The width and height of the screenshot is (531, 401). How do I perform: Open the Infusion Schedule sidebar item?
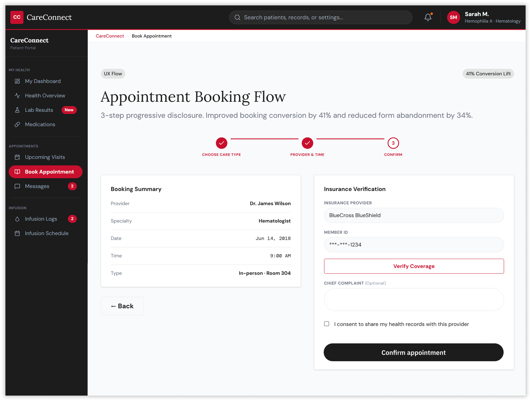tap(46, 233)
